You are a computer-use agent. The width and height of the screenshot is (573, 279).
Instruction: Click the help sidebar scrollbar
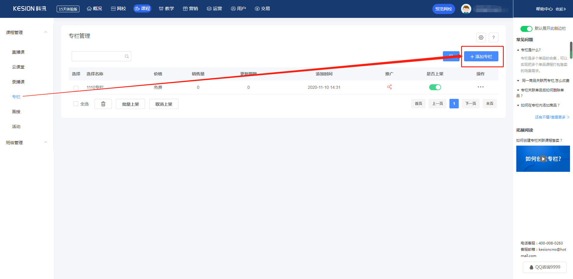(571, 50)
